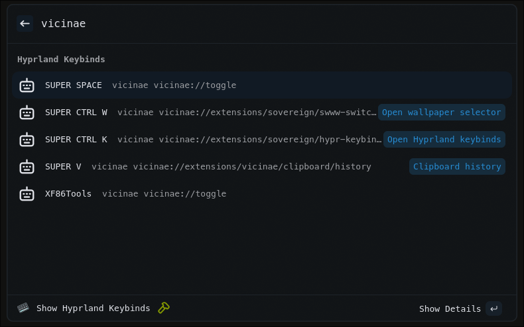Click the "Clipboard history" tag
The image size is (524, 327).
(457, 167)
